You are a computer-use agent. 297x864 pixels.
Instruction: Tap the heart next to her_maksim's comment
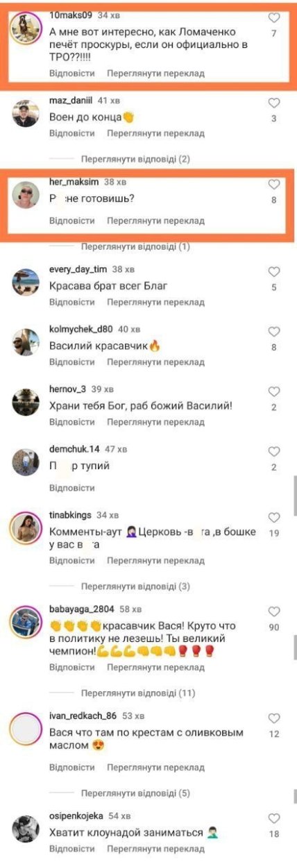tap(274, 185)
